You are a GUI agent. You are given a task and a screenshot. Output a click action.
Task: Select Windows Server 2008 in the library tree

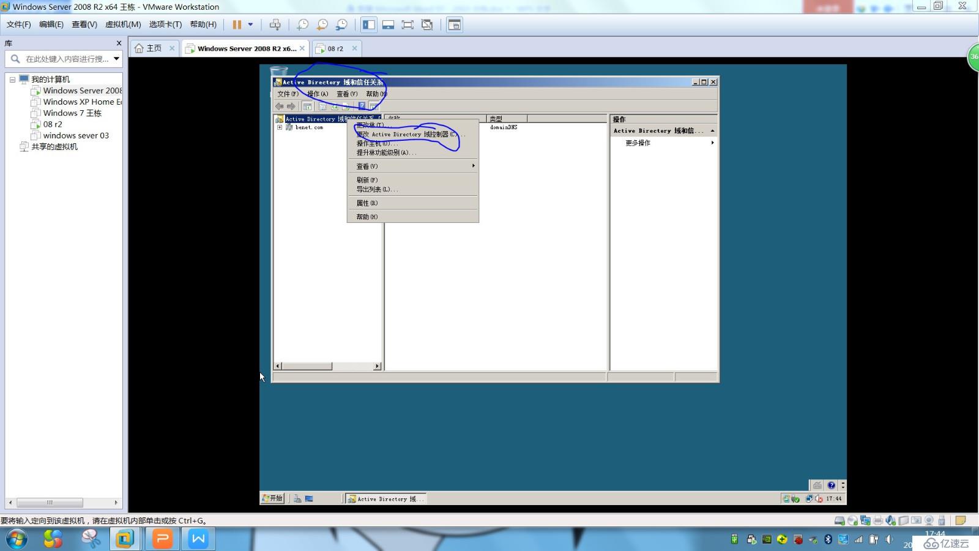(76, 91)
